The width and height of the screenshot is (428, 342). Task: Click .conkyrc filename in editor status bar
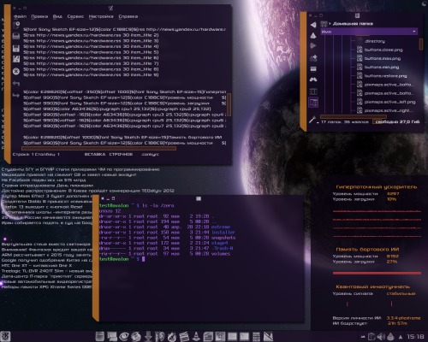coord(150,154)
